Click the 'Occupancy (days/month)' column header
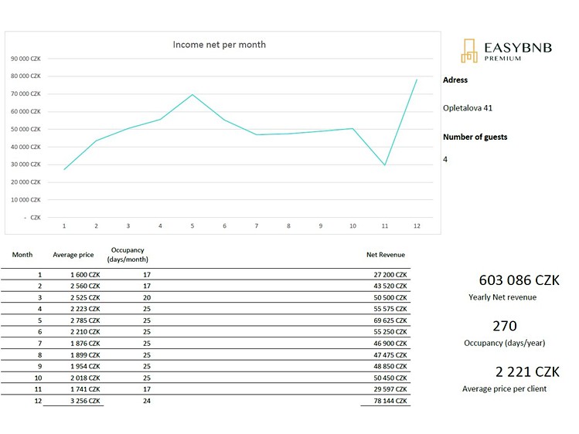579x434 pixels. [128, 255]
